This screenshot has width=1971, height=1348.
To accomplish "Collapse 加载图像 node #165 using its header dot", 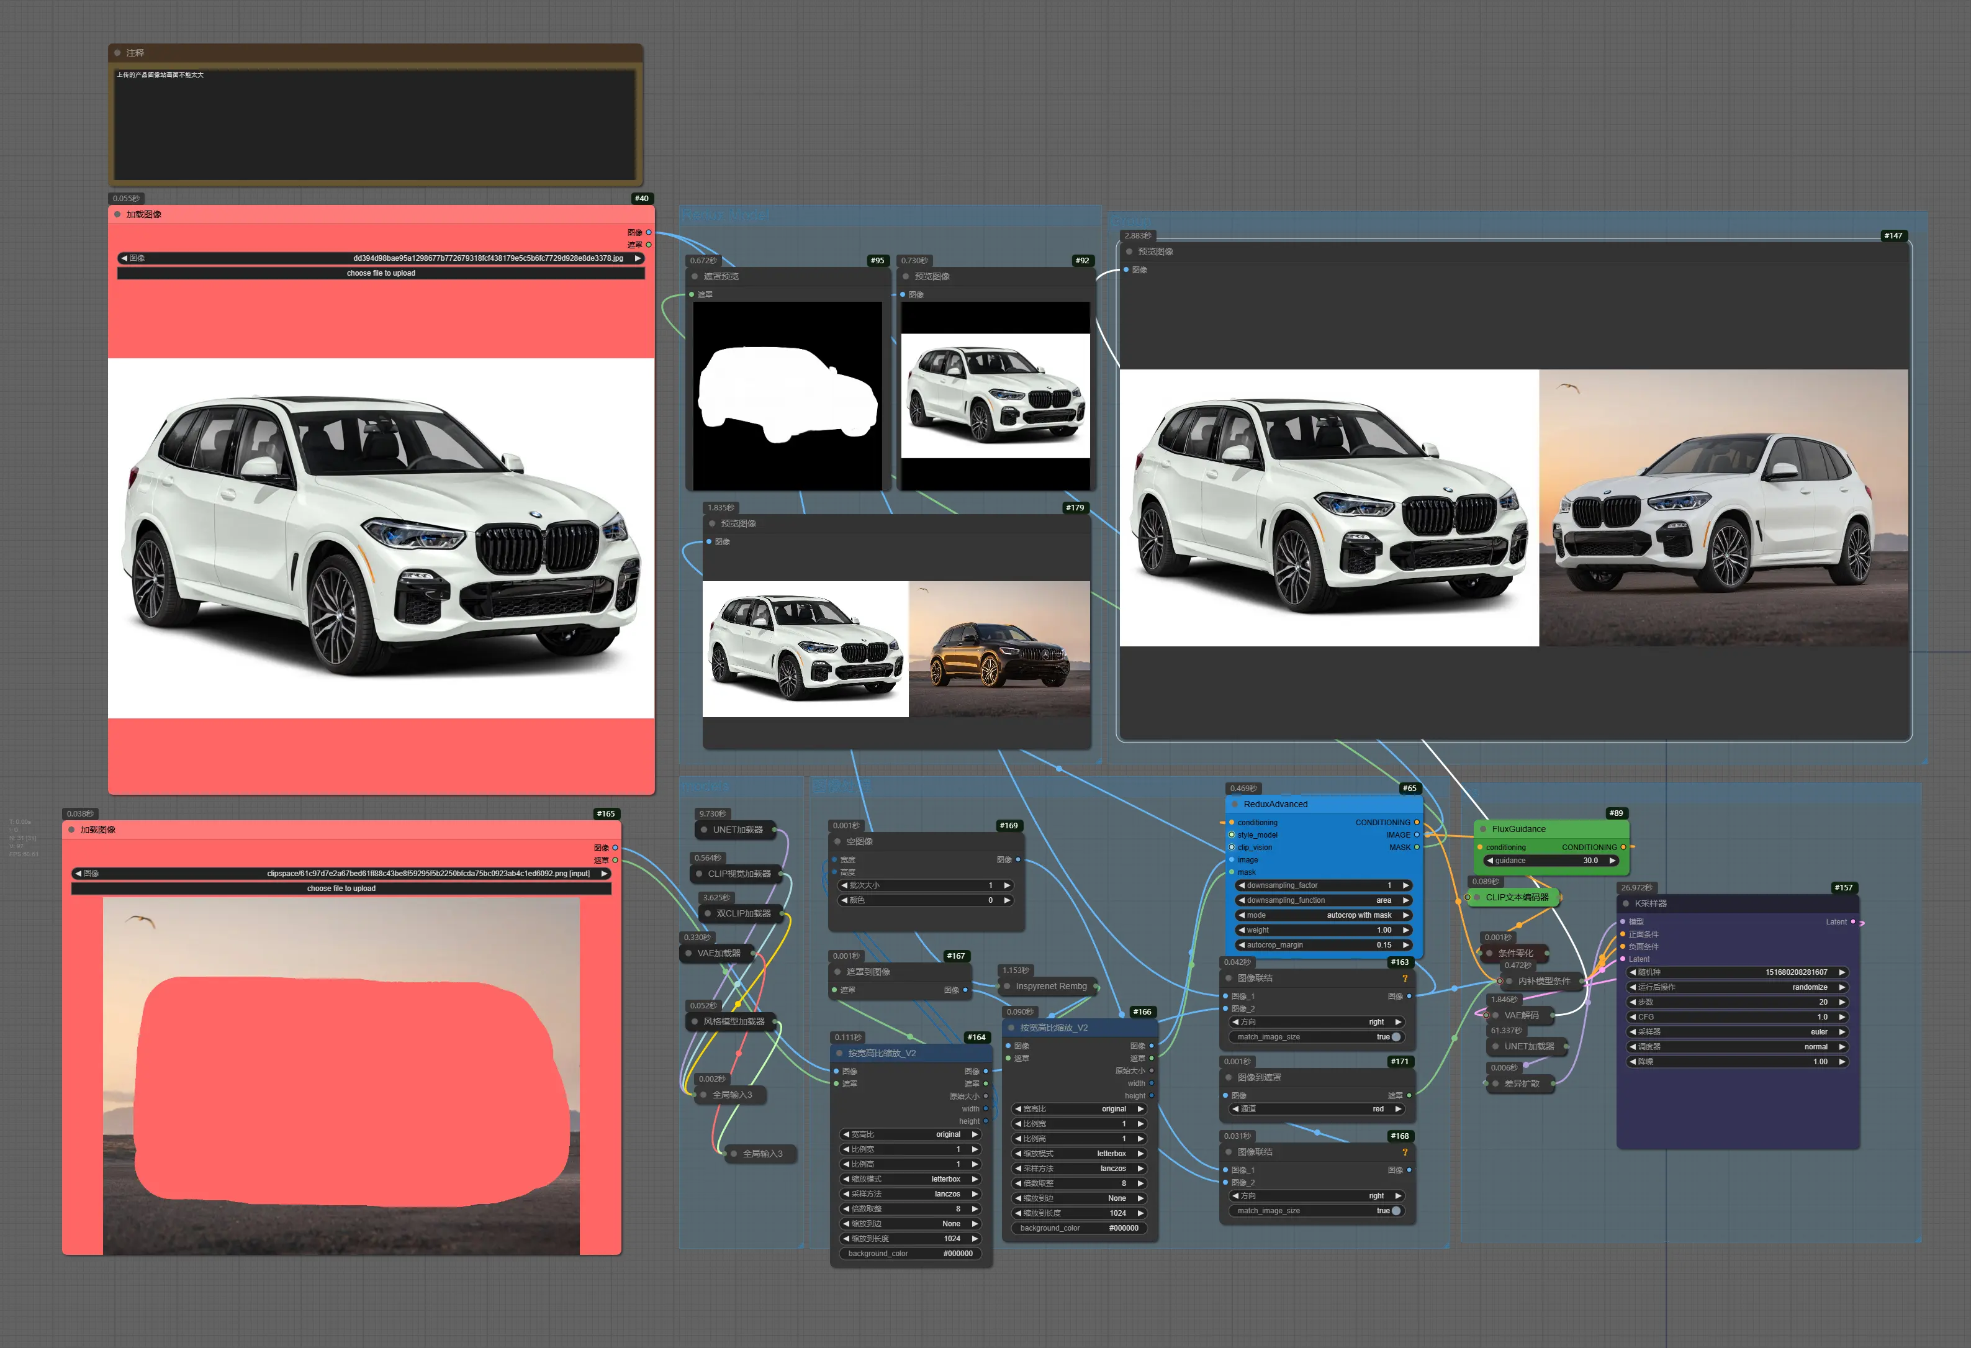I will (x=71, y=830).
